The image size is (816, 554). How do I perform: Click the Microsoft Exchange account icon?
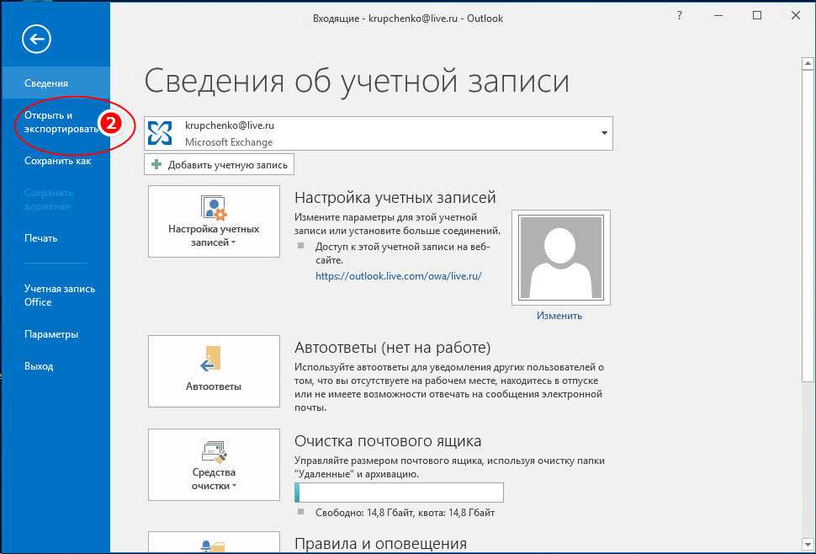pos(160,133)
